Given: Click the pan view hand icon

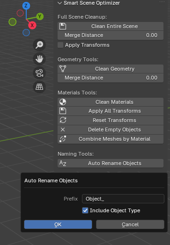Looking at the screenshot, I should 39,59.
